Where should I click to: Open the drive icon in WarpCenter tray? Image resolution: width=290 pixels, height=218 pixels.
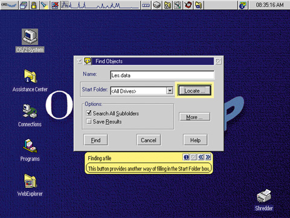click(x=157, y=5)
